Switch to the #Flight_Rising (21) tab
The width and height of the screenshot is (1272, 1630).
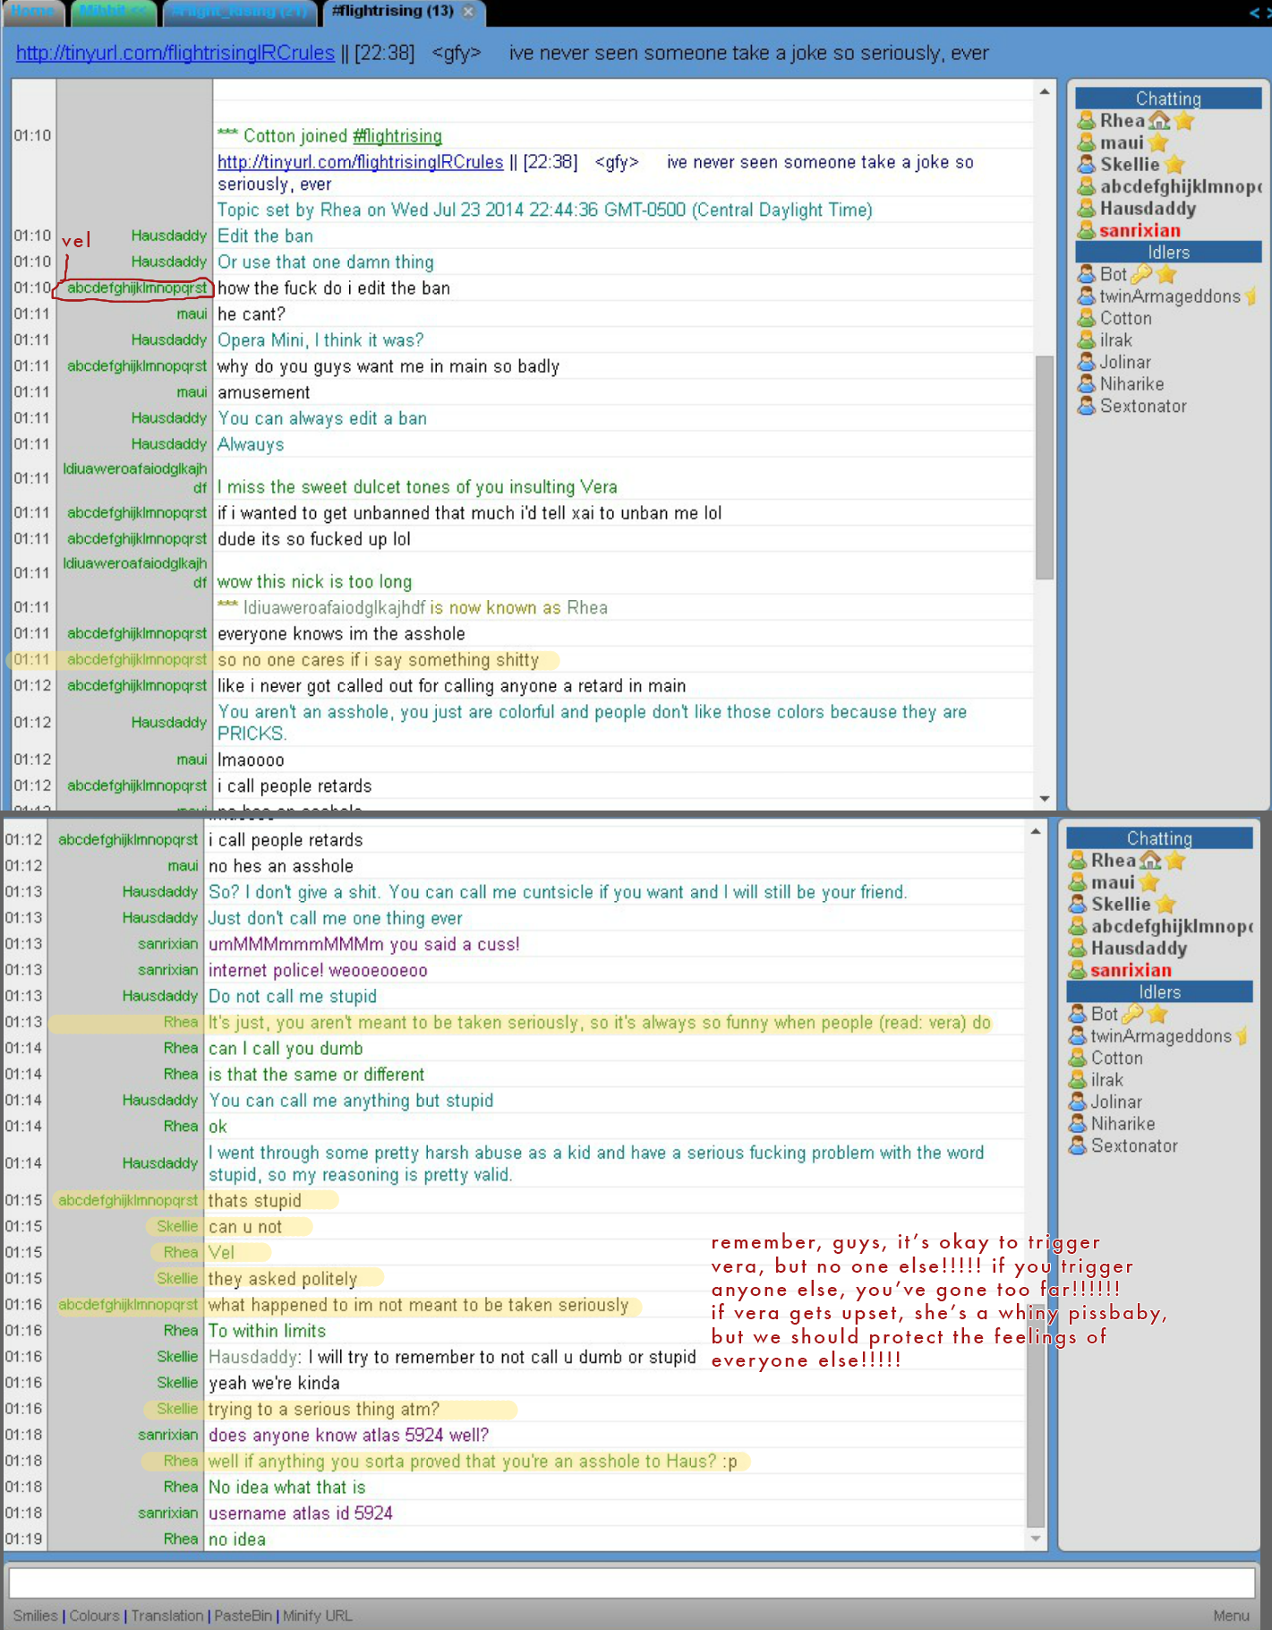pos(239,12)
